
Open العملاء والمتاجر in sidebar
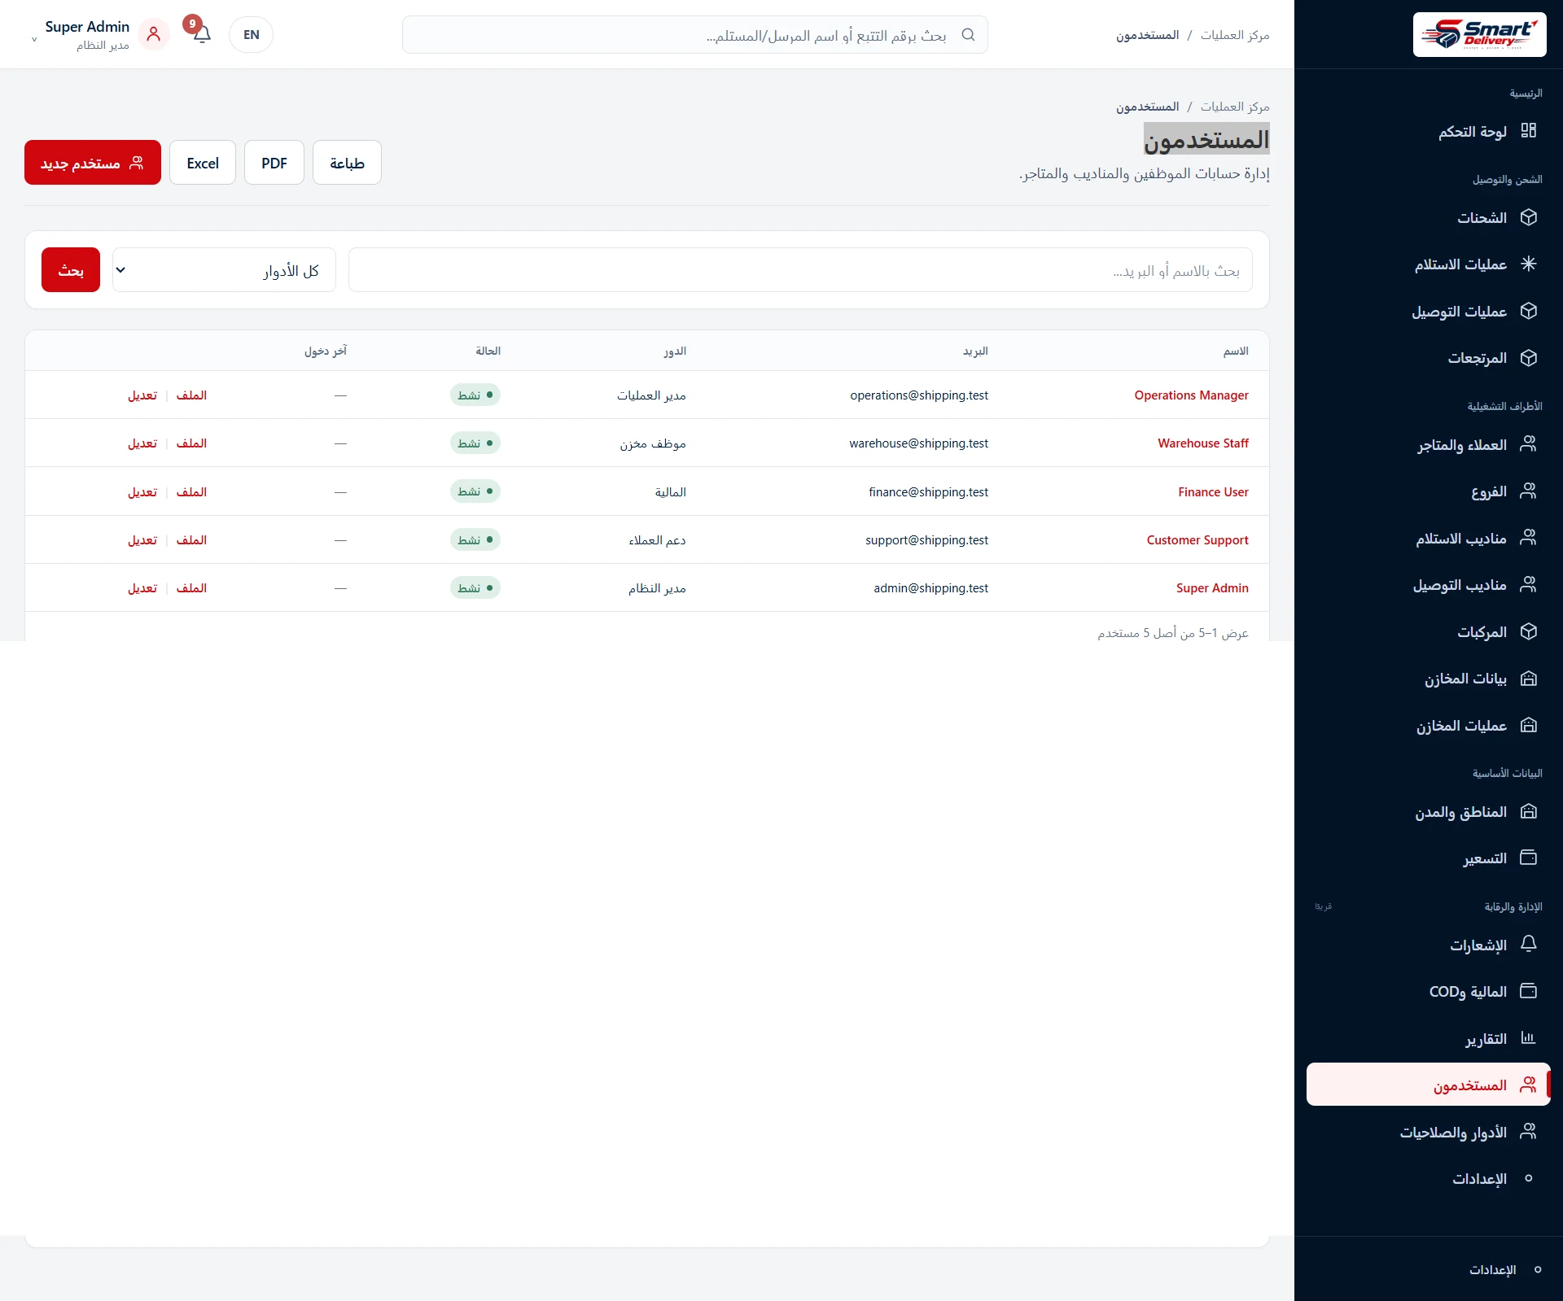1428,444
